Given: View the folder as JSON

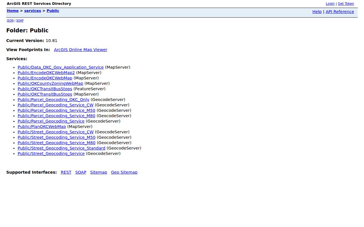Looking at the screenshot, I should tap(10, 21).
